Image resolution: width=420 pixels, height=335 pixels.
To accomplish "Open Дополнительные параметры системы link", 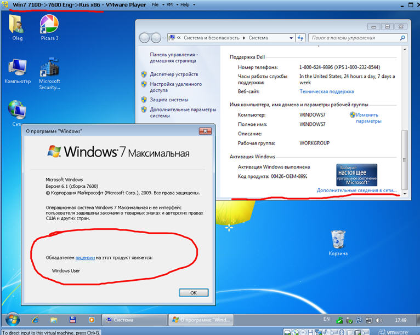I will click(183, 113).
